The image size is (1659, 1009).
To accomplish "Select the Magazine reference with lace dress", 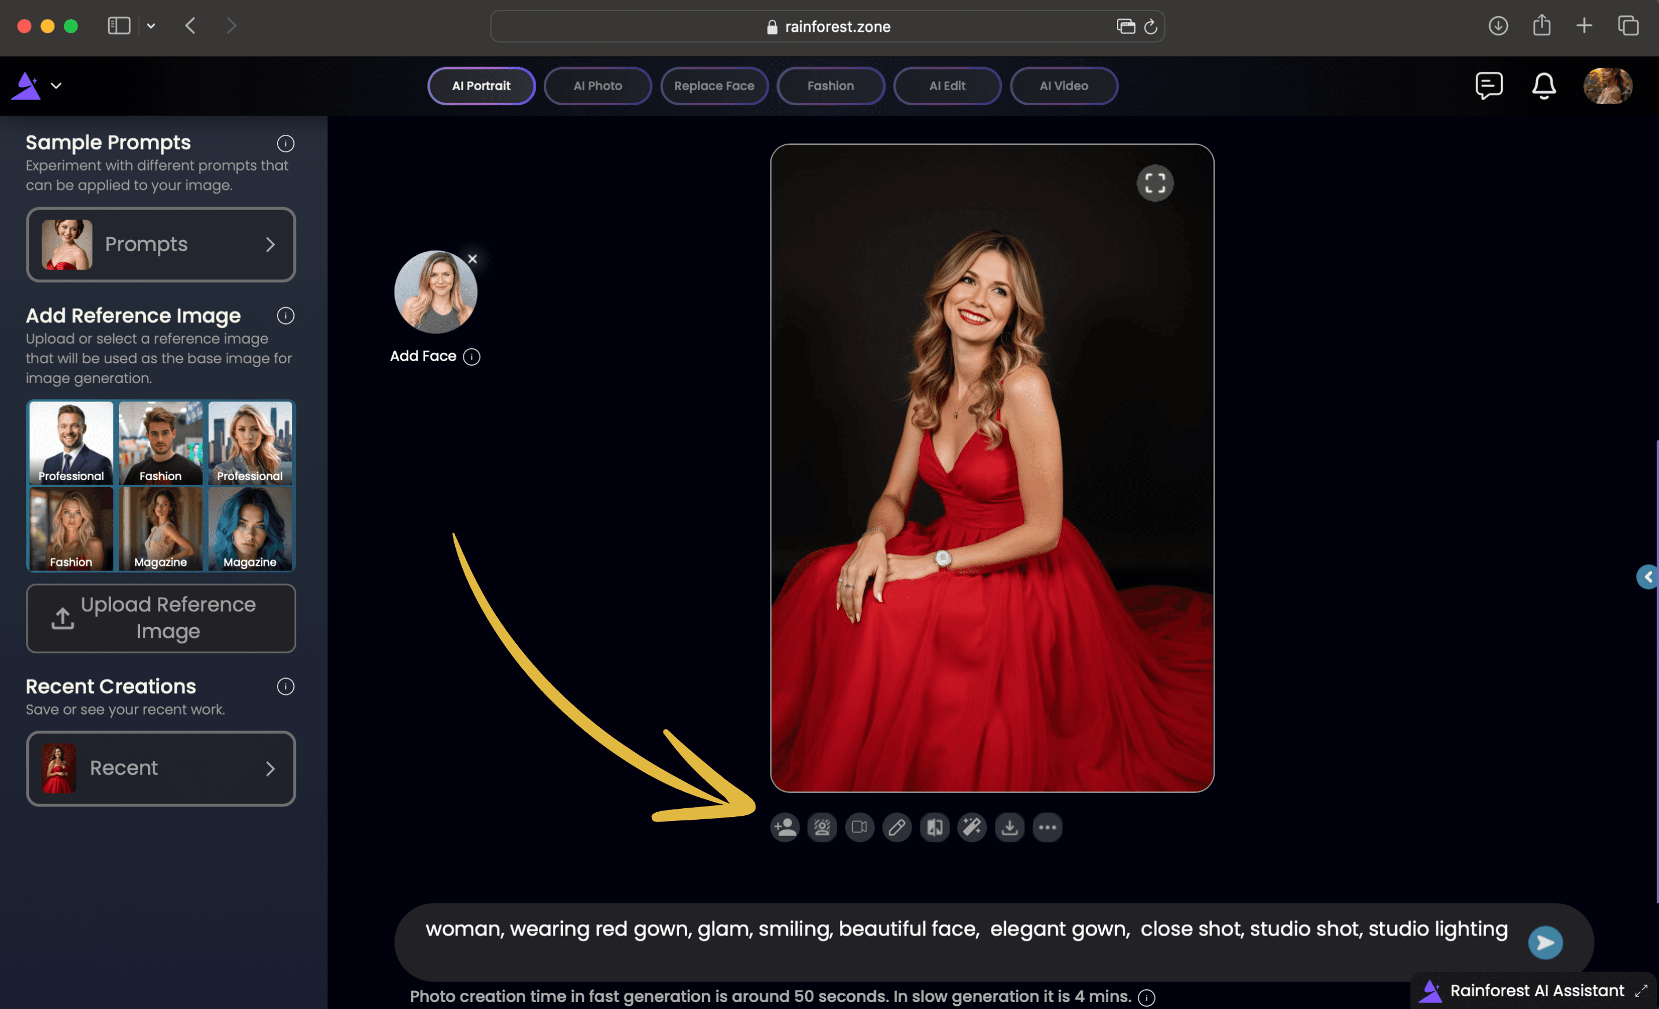I will (161, 529).
